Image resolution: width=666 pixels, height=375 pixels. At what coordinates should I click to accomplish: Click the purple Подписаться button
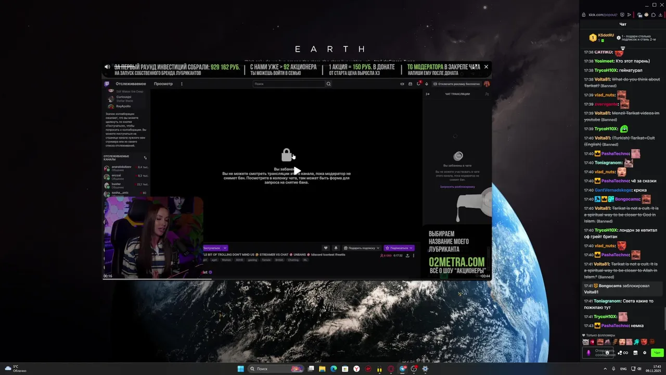point(399,248)
